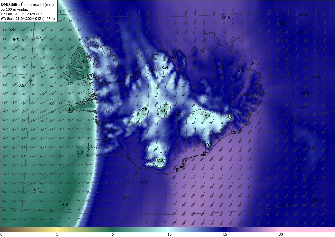The height and width of the screenshot is (237, 335).
Task: Click the 10 tick label on the color scale
Action: tap(170, 234)
